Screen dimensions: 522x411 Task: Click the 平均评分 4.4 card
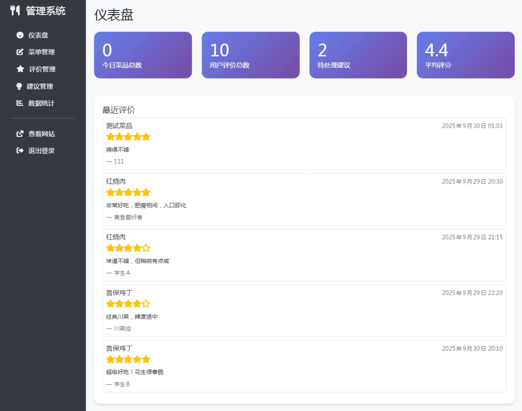point(465,55)
